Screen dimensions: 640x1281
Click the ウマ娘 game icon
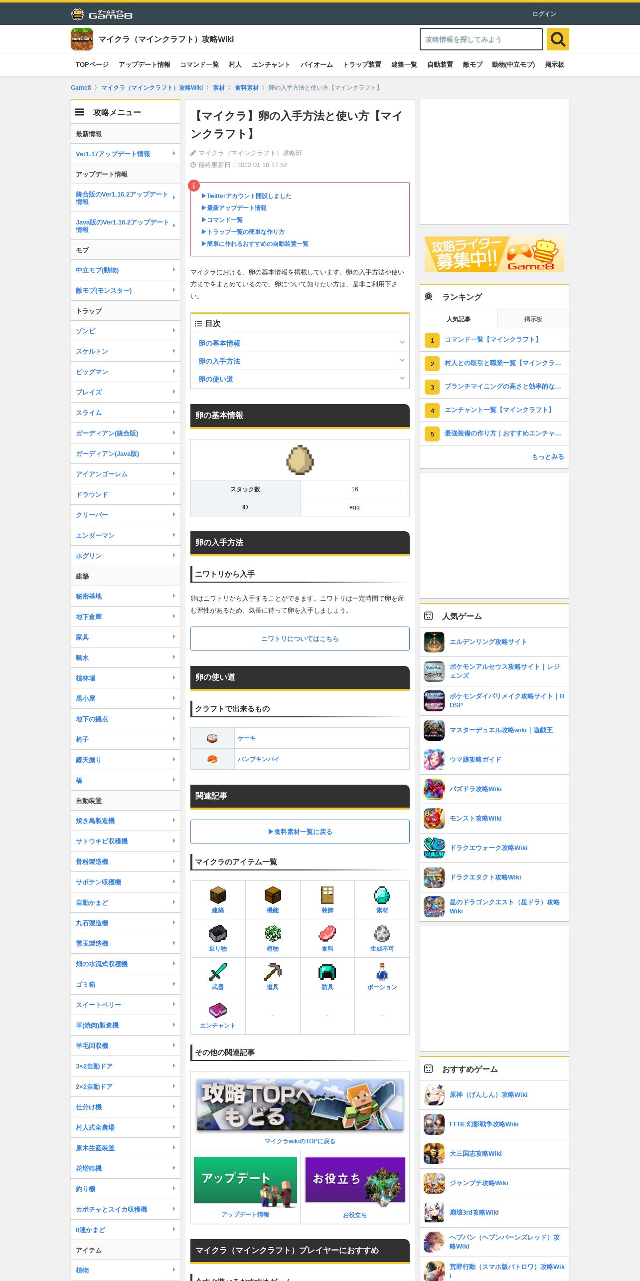coord(434,760)
